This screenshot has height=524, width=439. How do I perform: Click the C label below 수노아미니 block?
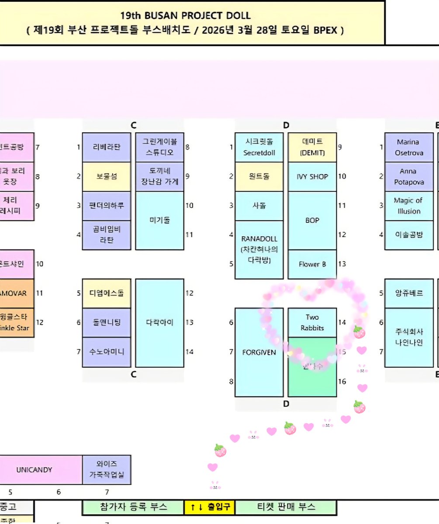click(134, 374)
